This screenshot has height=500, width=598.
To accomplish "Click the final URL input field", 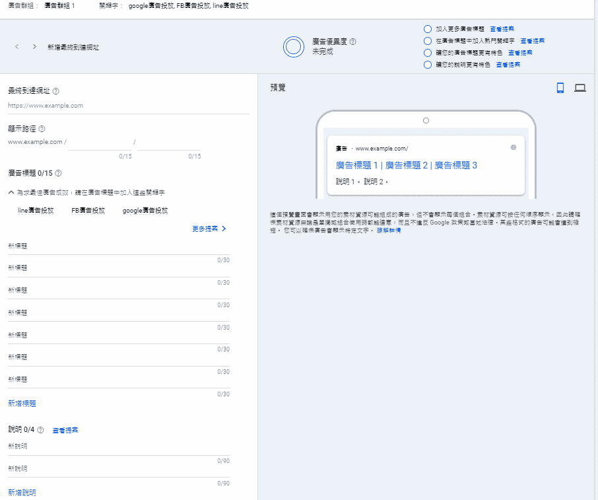I will click(x=129, y=106).
